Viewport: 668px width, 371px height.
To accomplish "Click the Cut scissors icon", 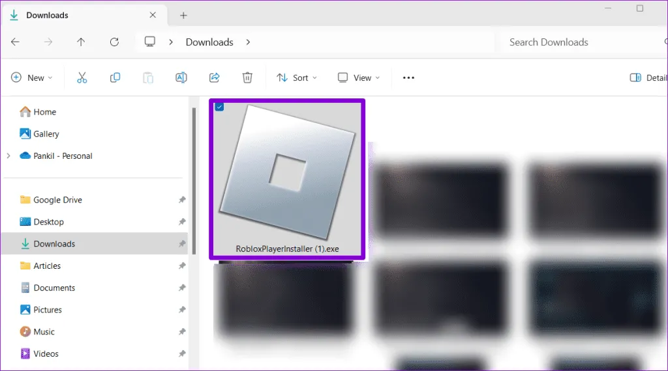I will tap(82, 77).
